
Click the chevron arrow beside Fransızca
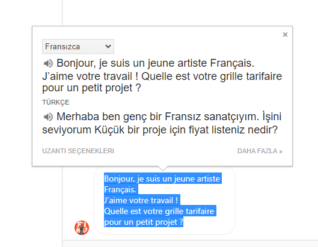(x=108, y=46)
